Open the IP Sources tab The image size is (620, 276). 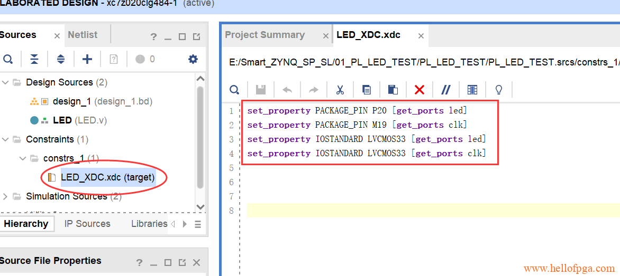pyautogui.click(x=87, y=224)
